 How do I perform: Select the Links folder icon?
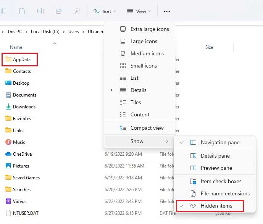coord(8,130)
